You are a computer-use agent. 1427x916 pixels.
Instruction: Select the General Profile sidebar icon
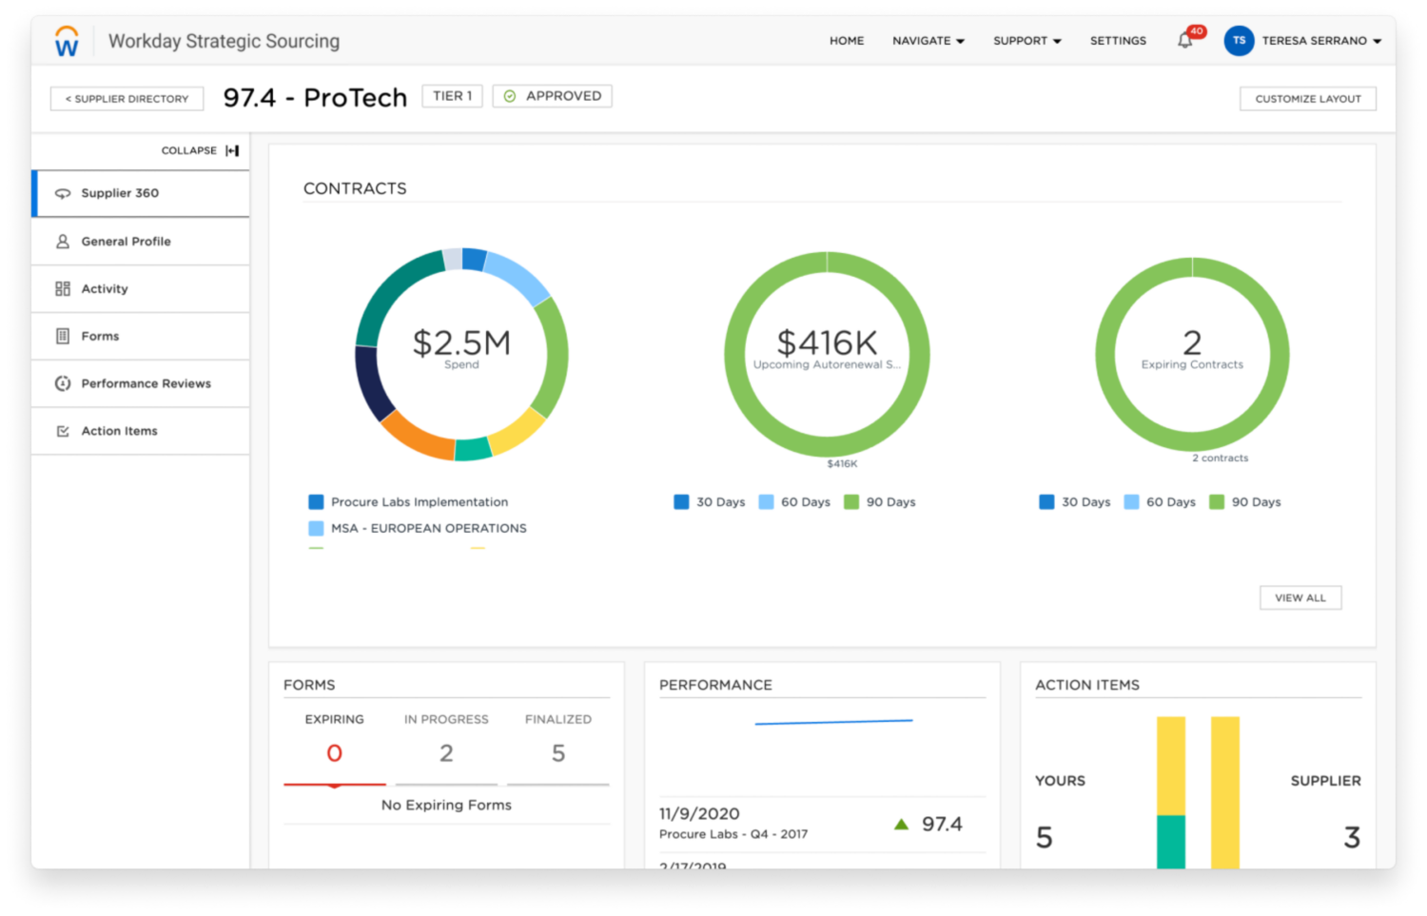tap(61, 242)
